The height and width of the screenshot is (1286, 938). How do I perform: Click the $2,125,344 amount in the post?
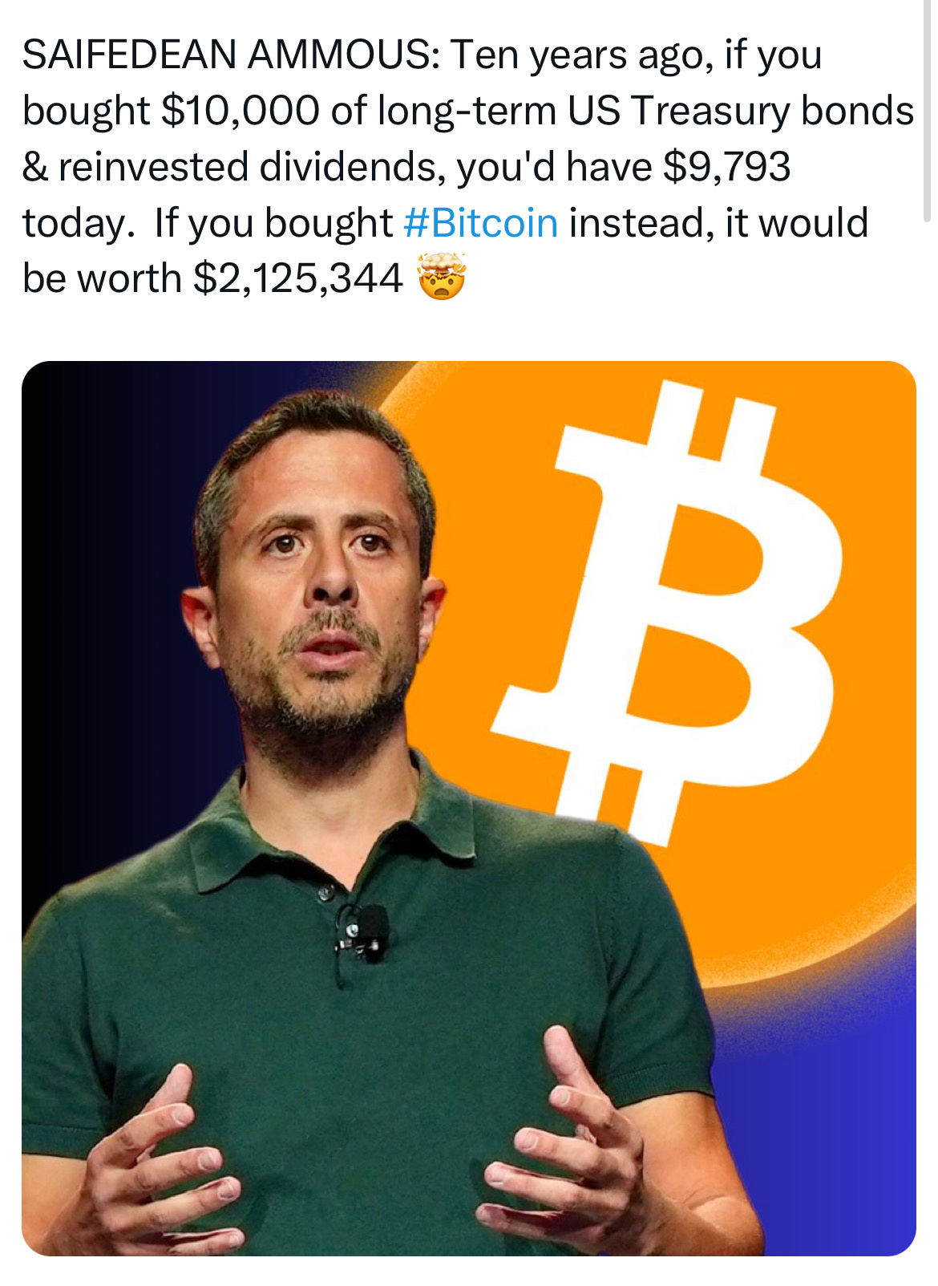point(297,278)
